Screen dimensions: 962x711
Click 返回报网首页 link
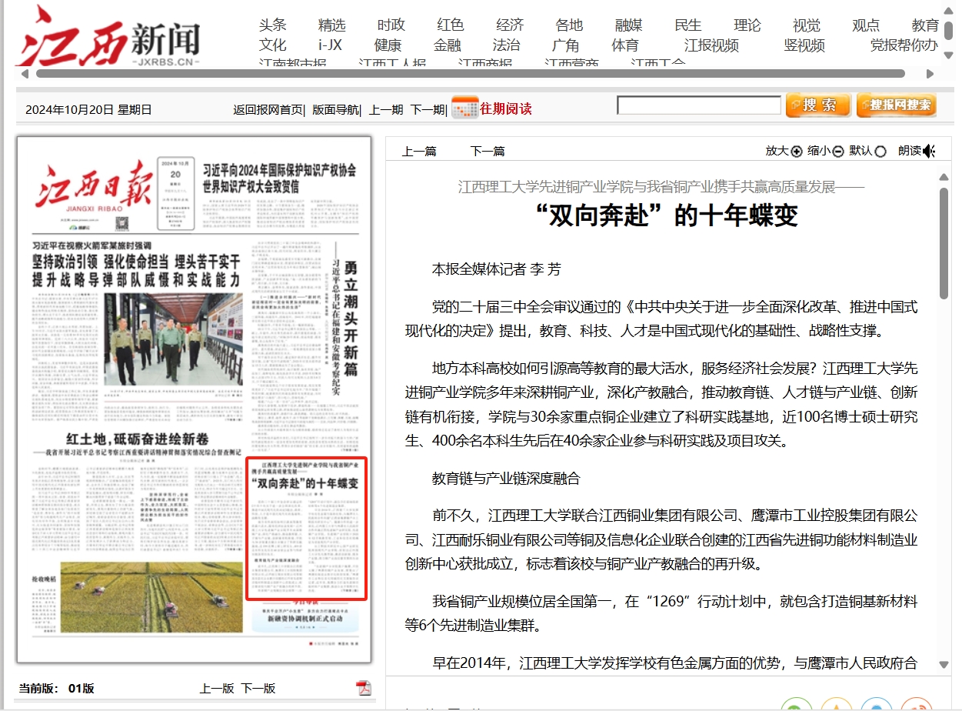(268, 109)
